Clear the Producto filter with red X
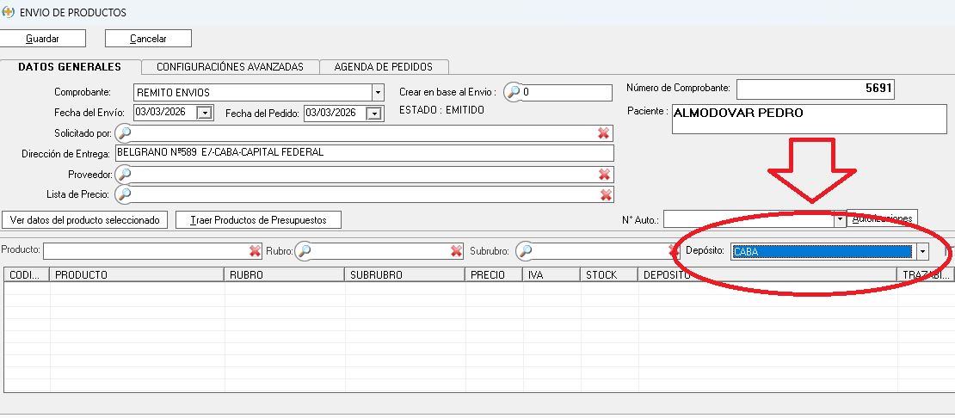 tap(255, 251)
